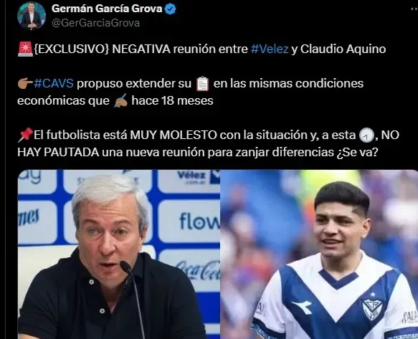Click the red pushpin emoji icon

coord(25,135)
